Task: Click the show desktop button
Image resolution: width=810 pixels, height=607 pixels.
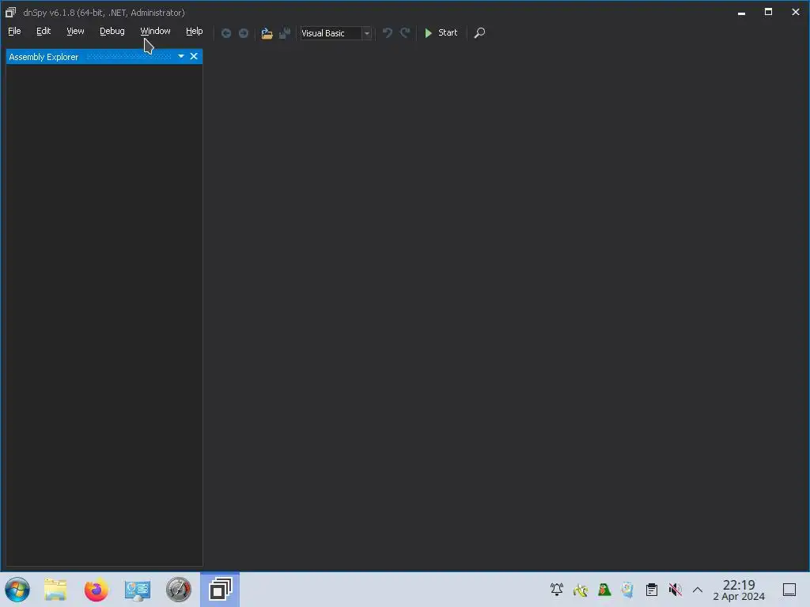Action: pyautogui.click(x=789, y=590)
